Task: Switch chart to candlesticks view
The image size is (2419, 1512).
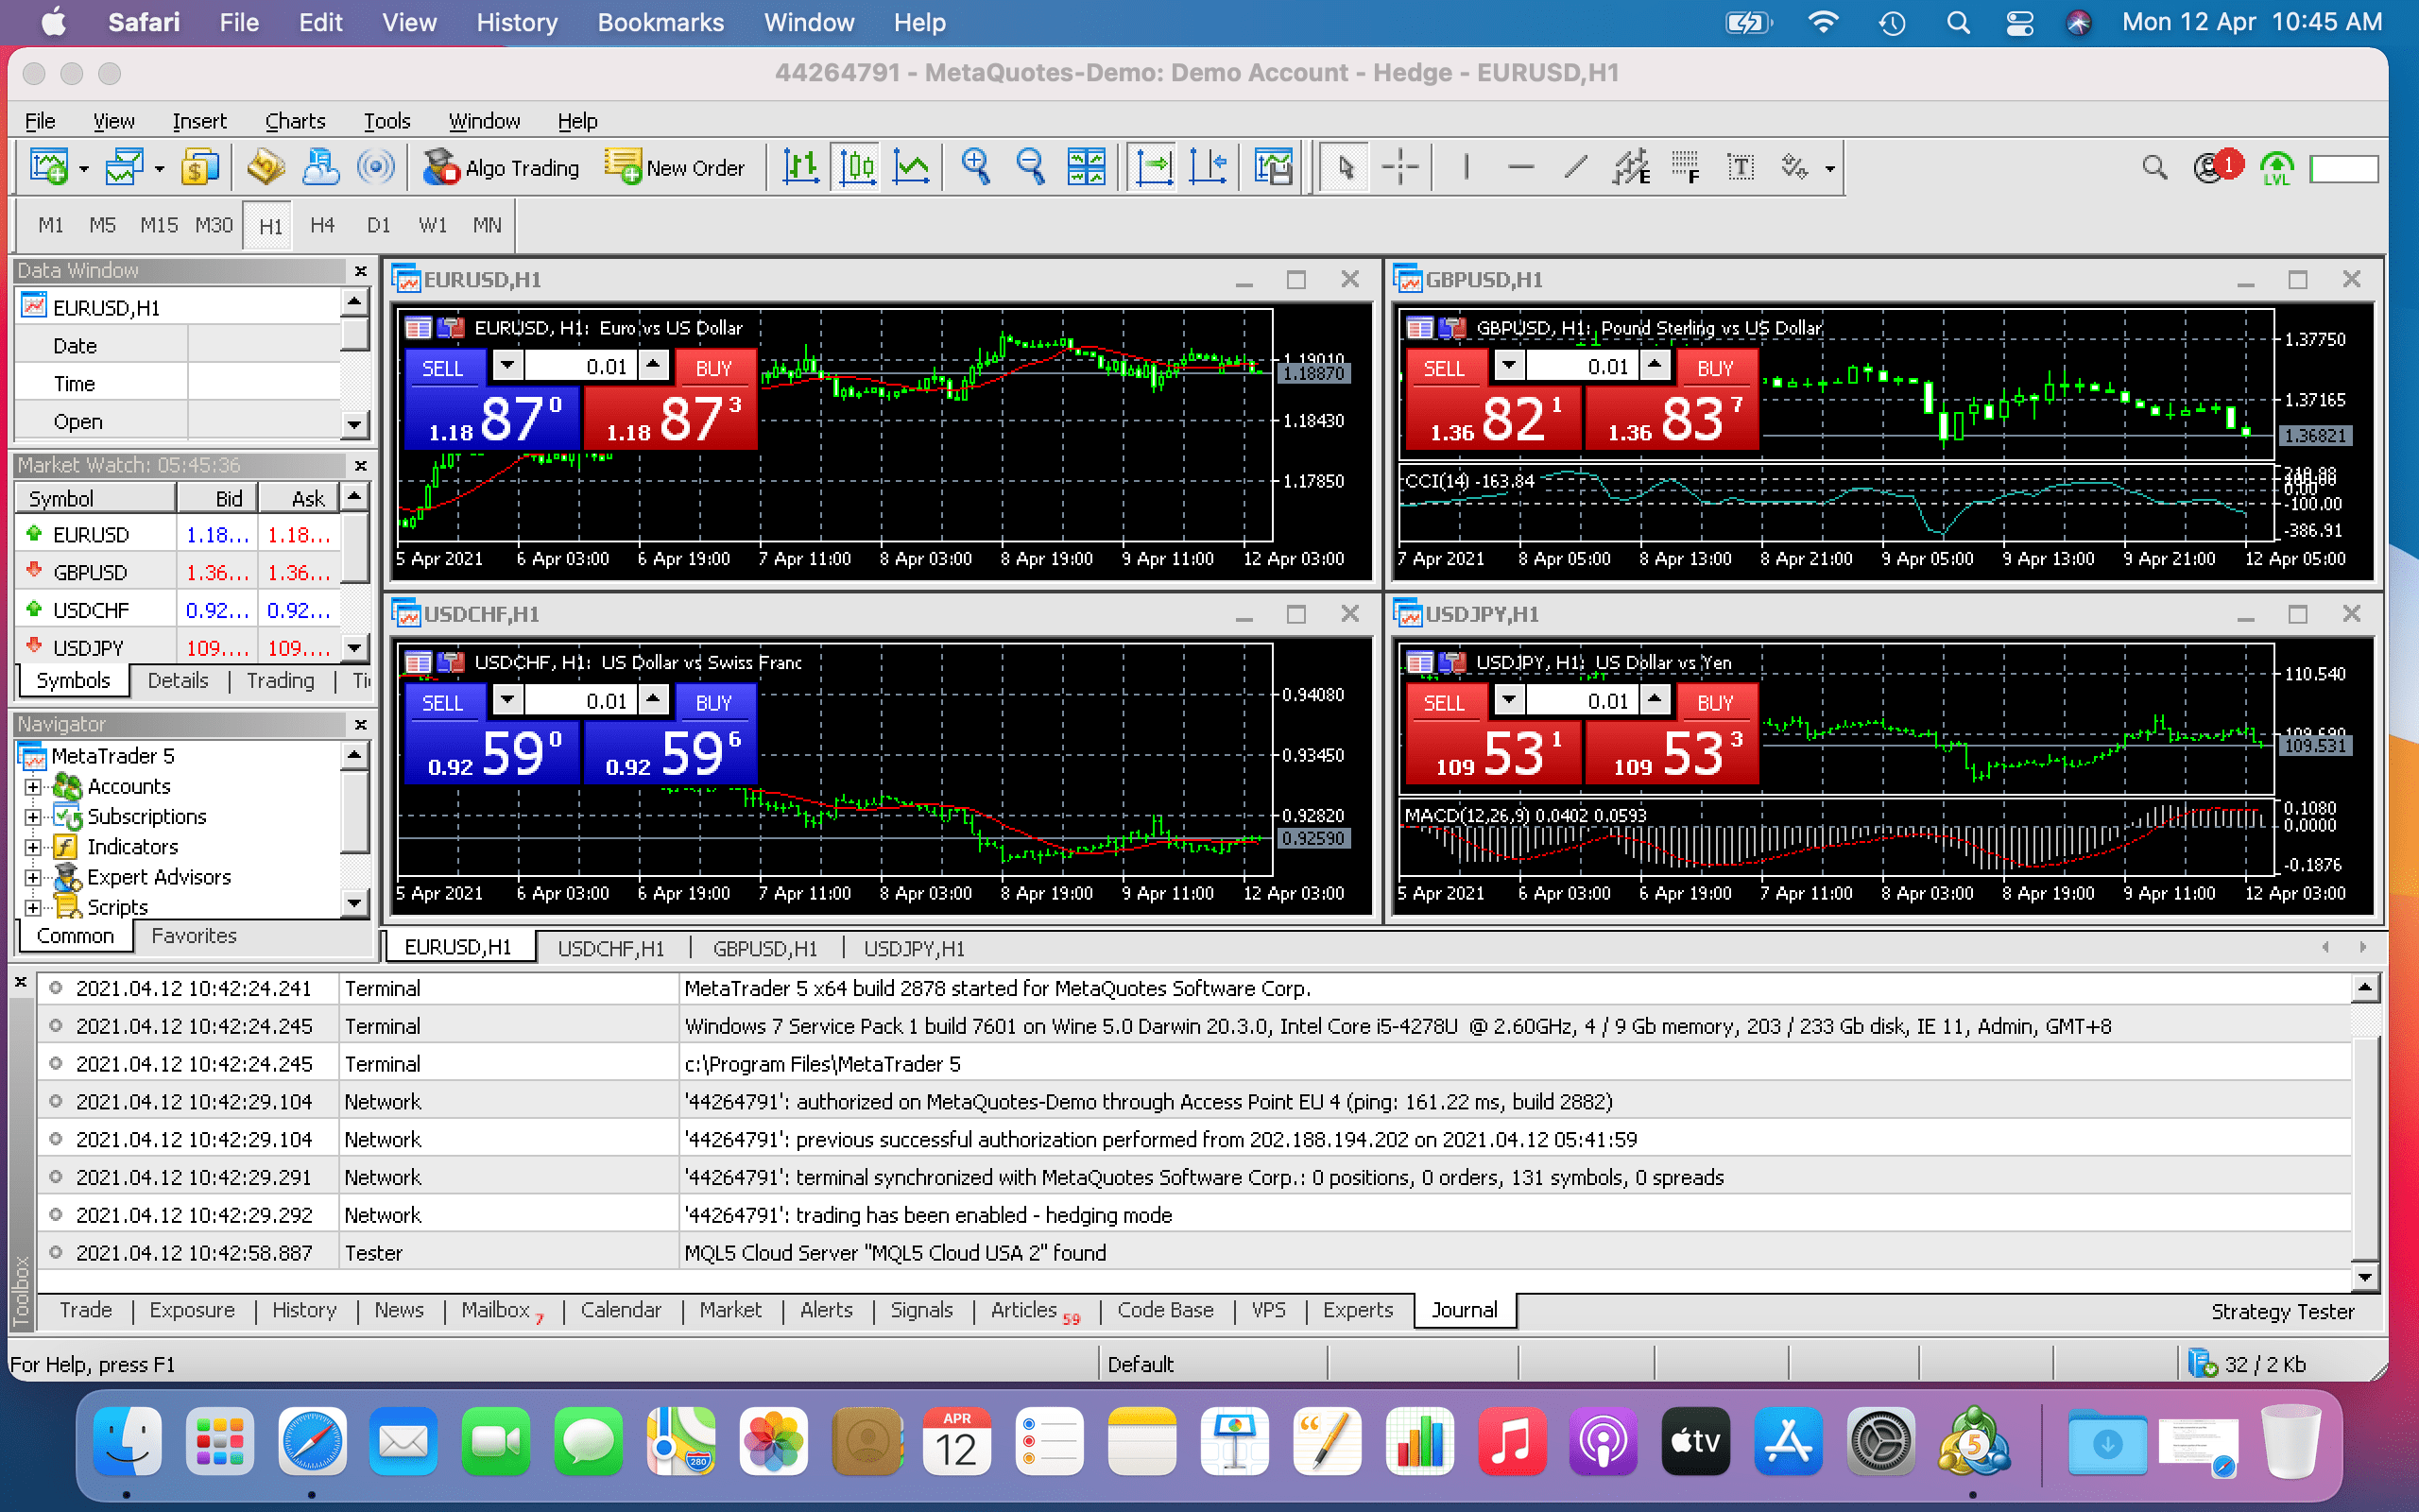Action: click(x=857, y=167)
